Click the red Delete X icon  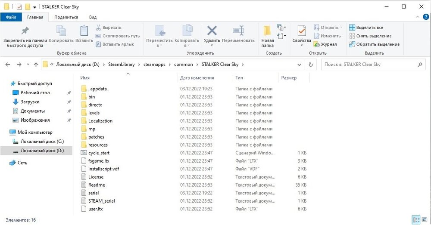click(212, 31)
